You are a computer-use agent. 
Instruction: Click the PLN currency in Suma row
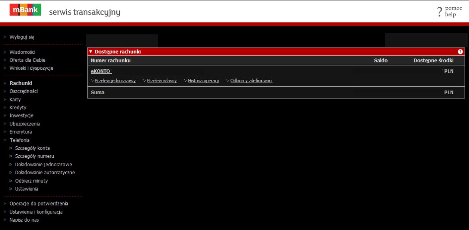pos(449,93)
